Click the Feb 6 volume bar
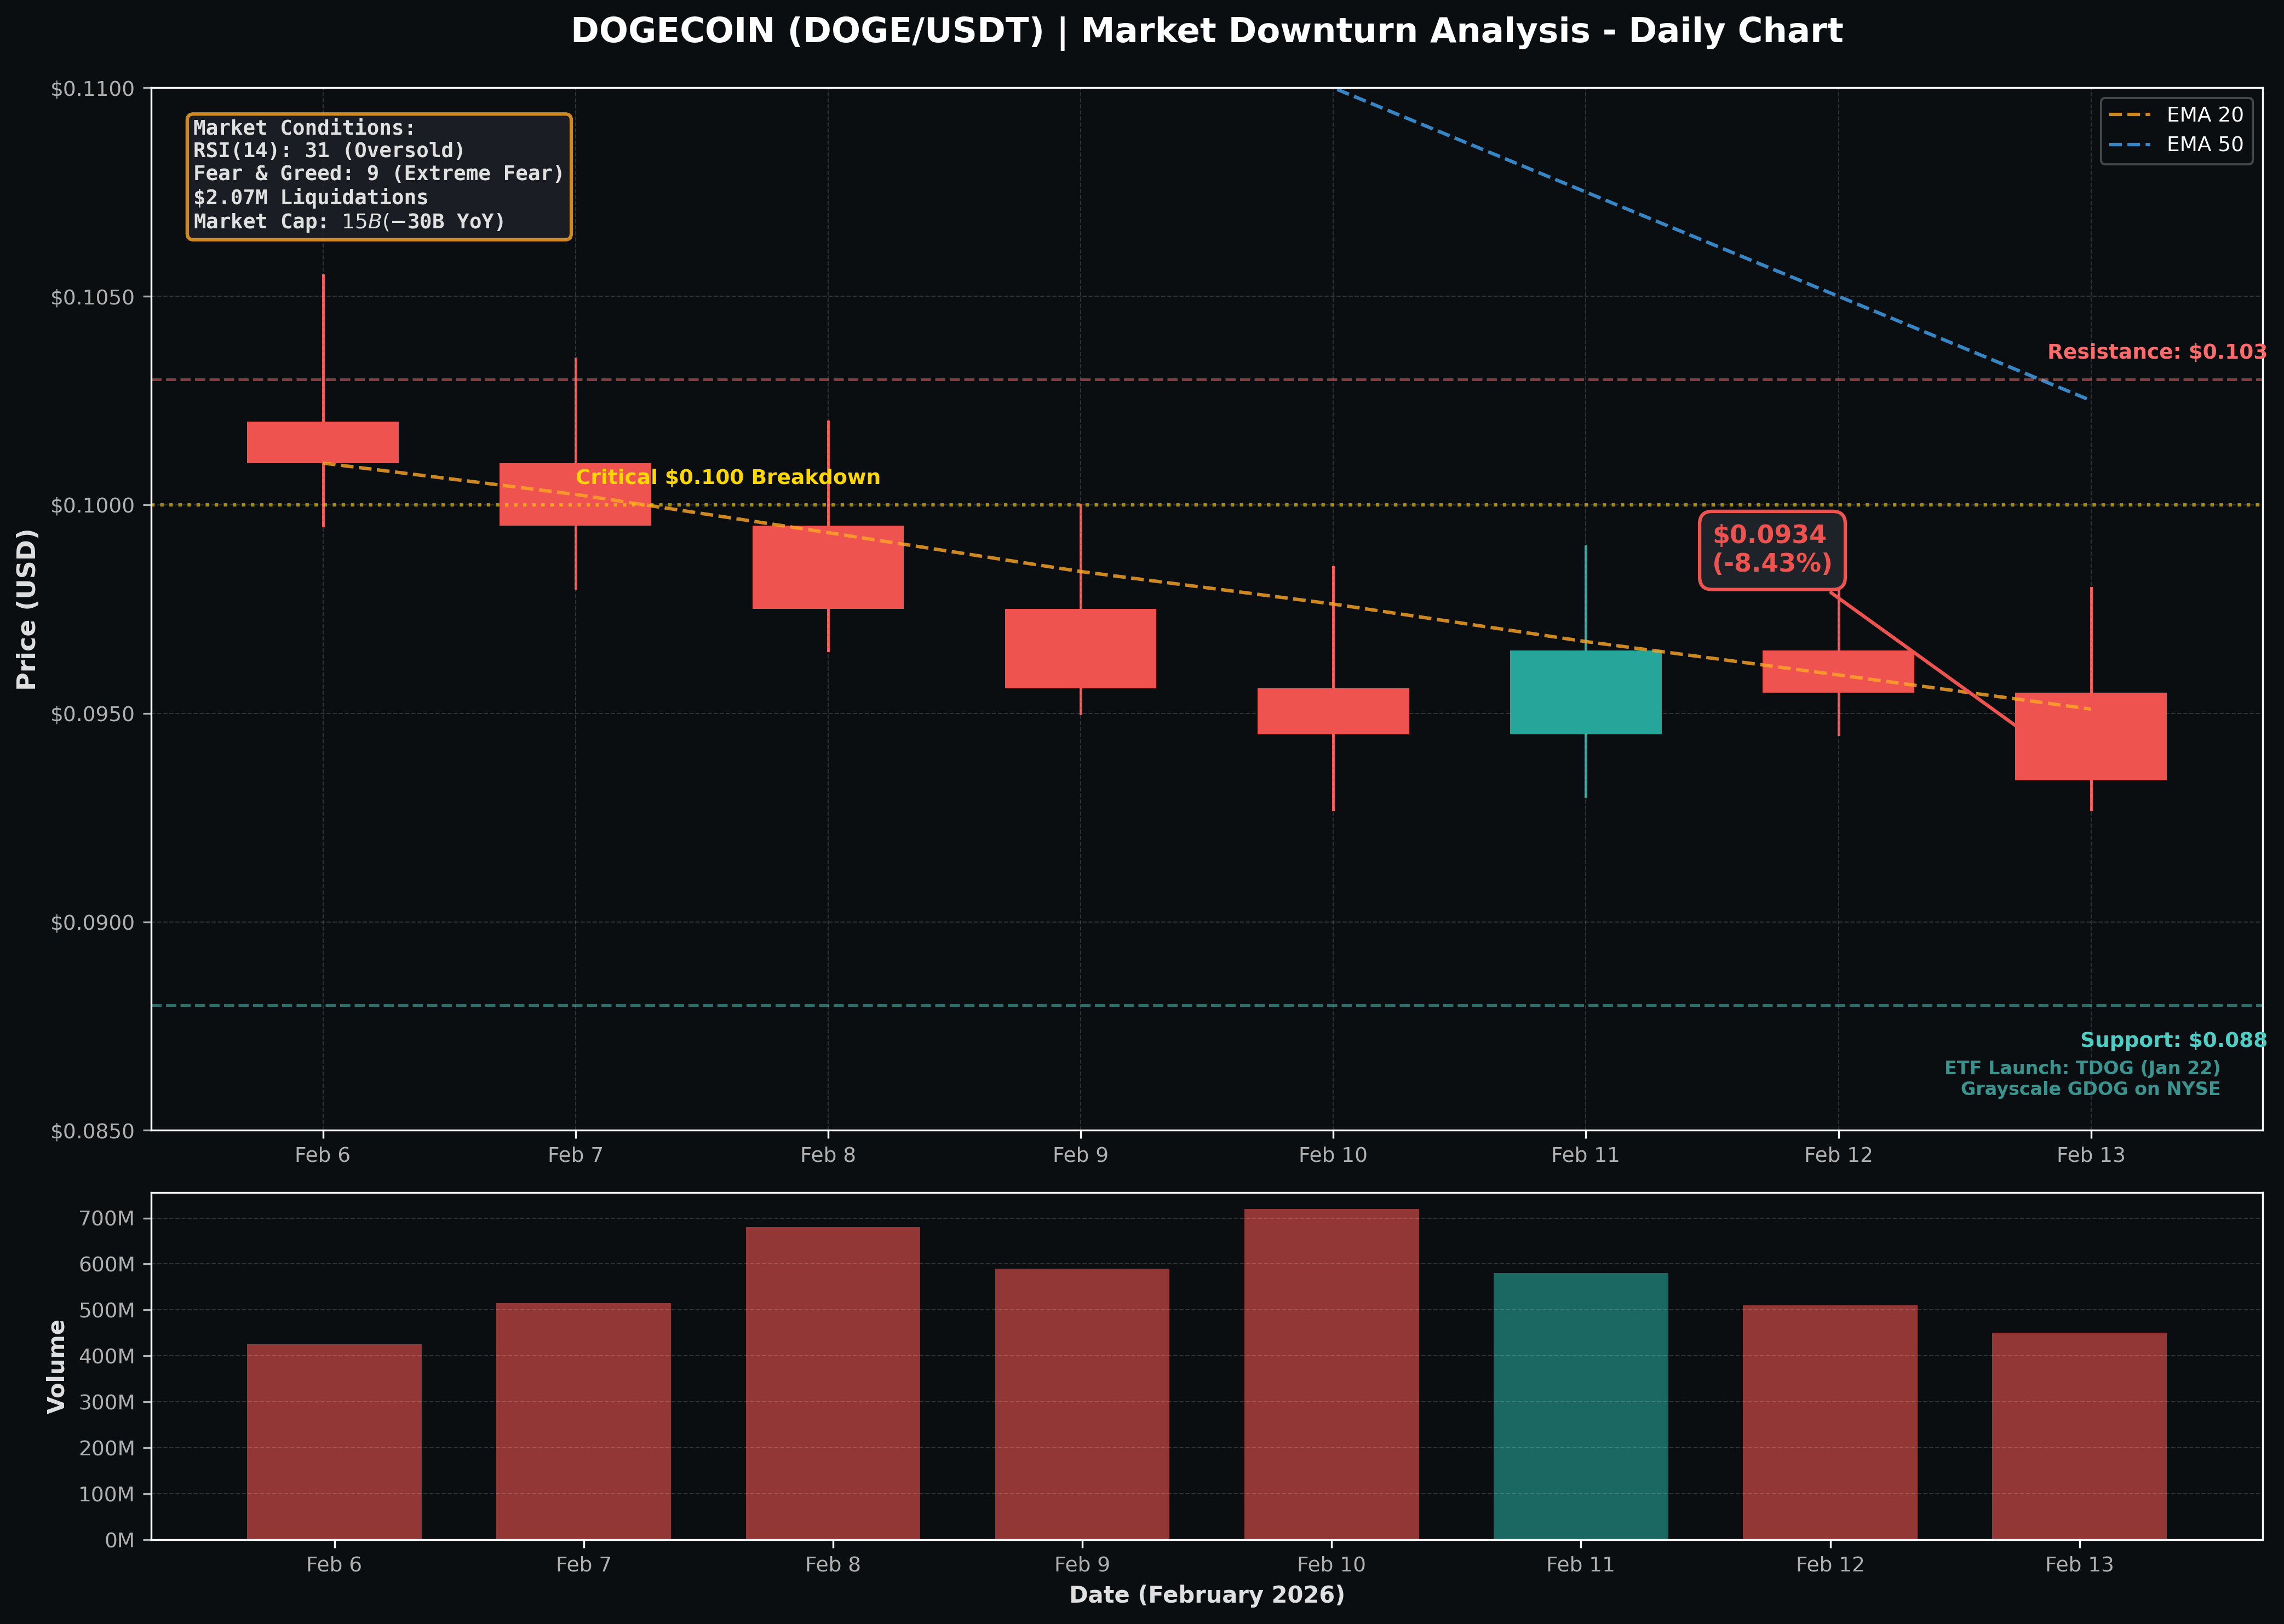The width and height of the screenshot is (2284, 1624). pyautogui.click(x=334, y=1442)
